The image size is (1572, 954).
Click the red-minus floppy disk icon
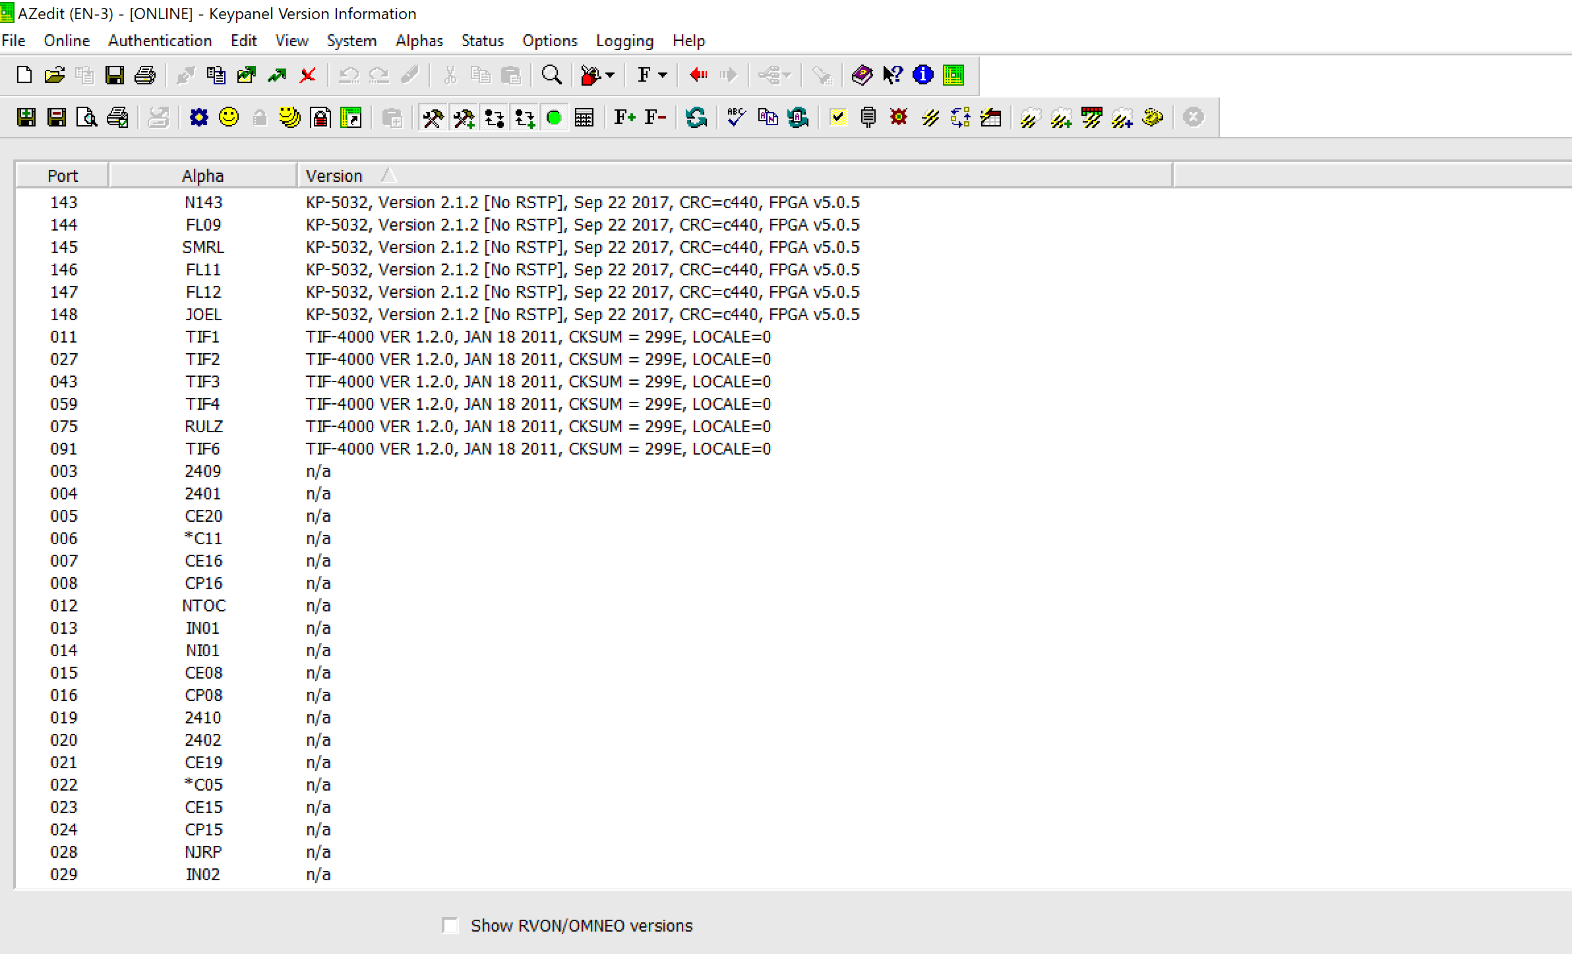click(x=57, y=118)
